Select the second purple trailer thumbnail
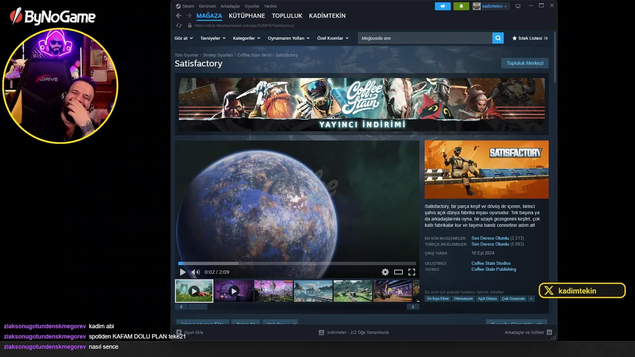 click(234, 291)
